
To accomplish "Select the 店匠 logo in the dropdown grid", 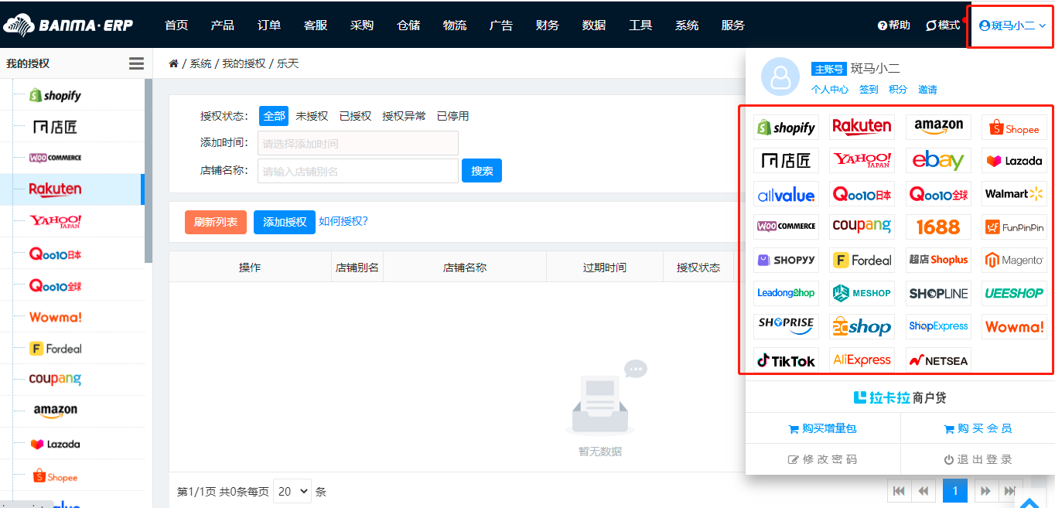I will [786, 160].
